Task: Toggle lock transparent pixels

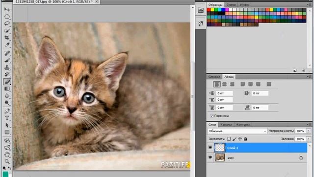Action: click(x=229, y=139)
